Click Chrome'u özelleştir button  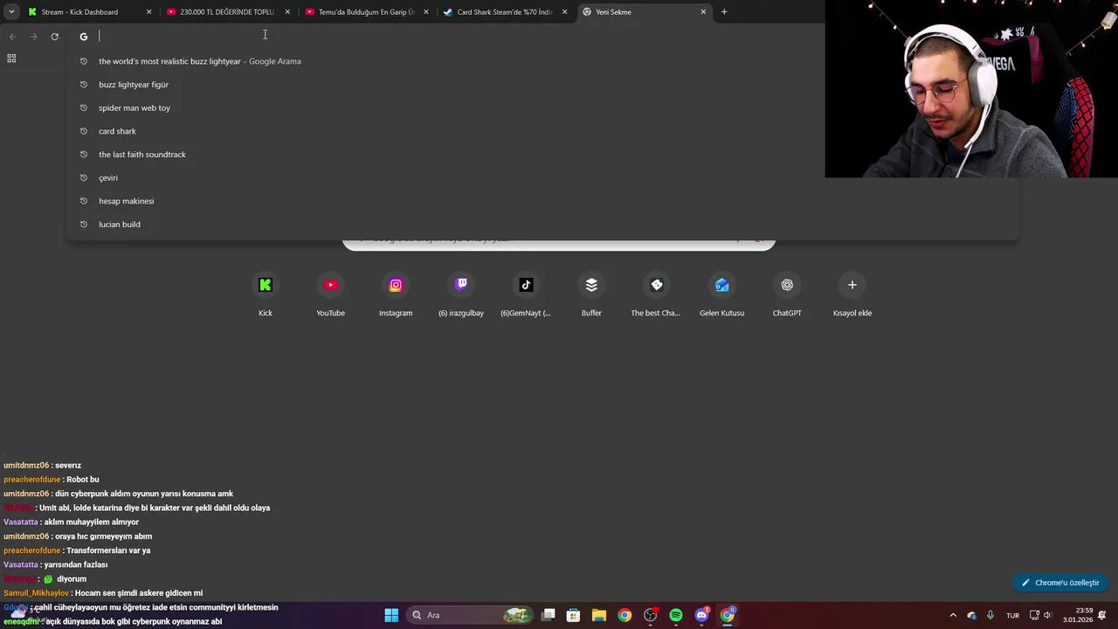(x=1060, y=583)
